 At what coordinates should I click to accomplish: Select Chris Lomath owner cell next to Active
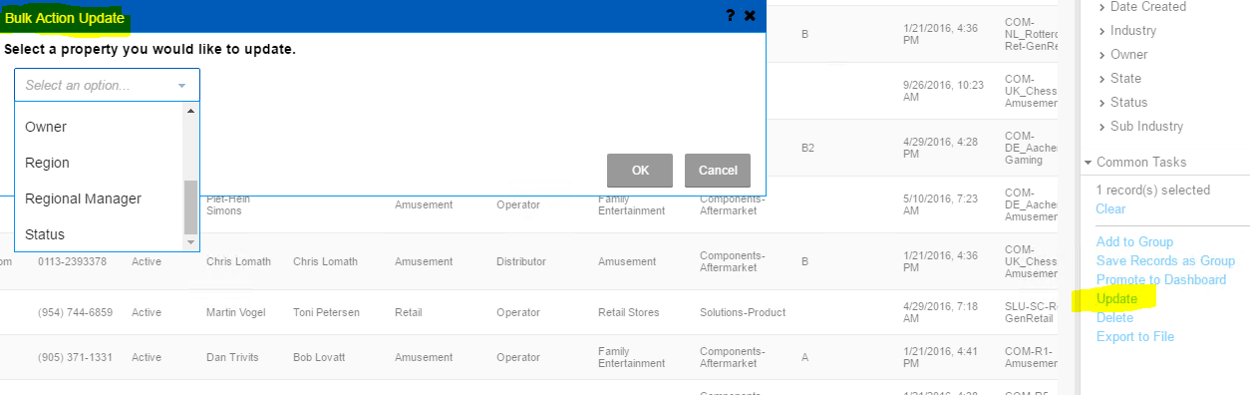238,261
